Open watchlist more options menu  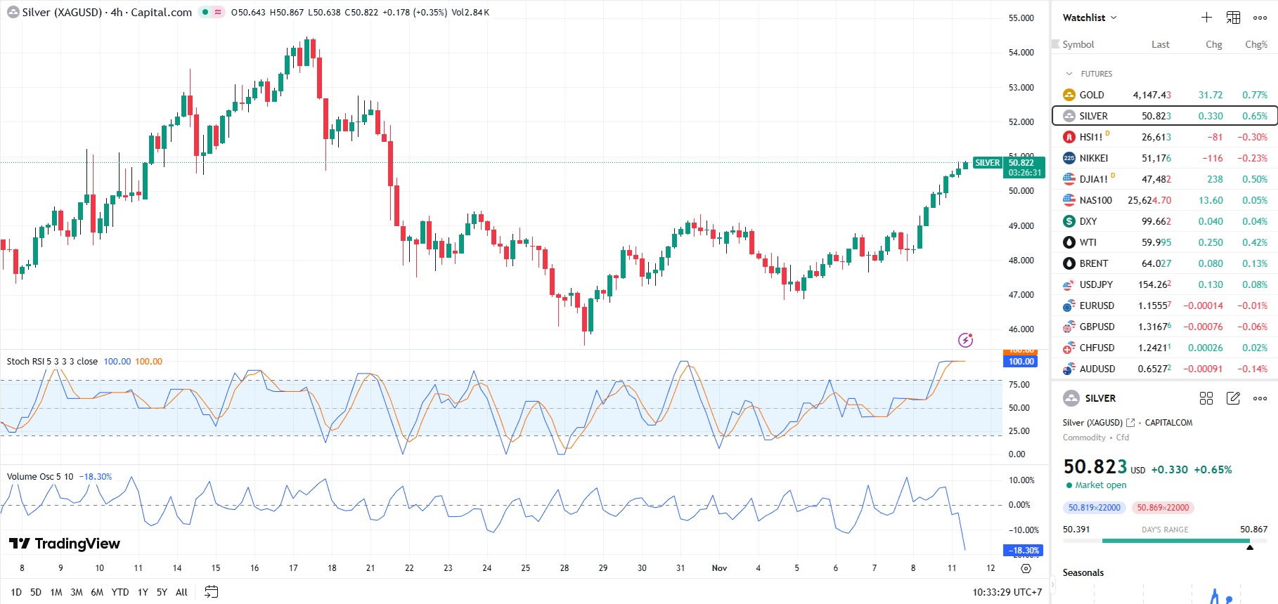click(x=1260, y=18)
